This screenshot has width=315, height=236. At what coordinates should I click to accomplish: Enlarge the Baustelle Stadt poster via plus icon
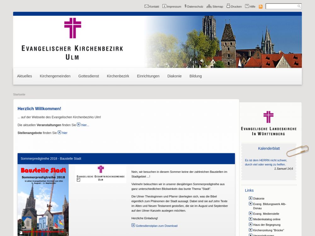pyautogui.click(x=21, y=233)
